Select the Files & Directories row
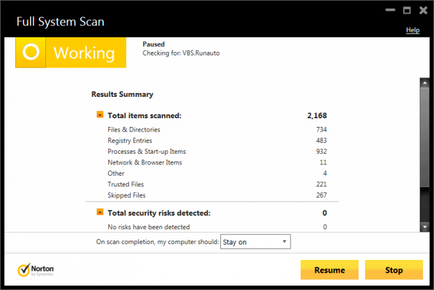The image size is (434, 290). [x=217, y=130]
